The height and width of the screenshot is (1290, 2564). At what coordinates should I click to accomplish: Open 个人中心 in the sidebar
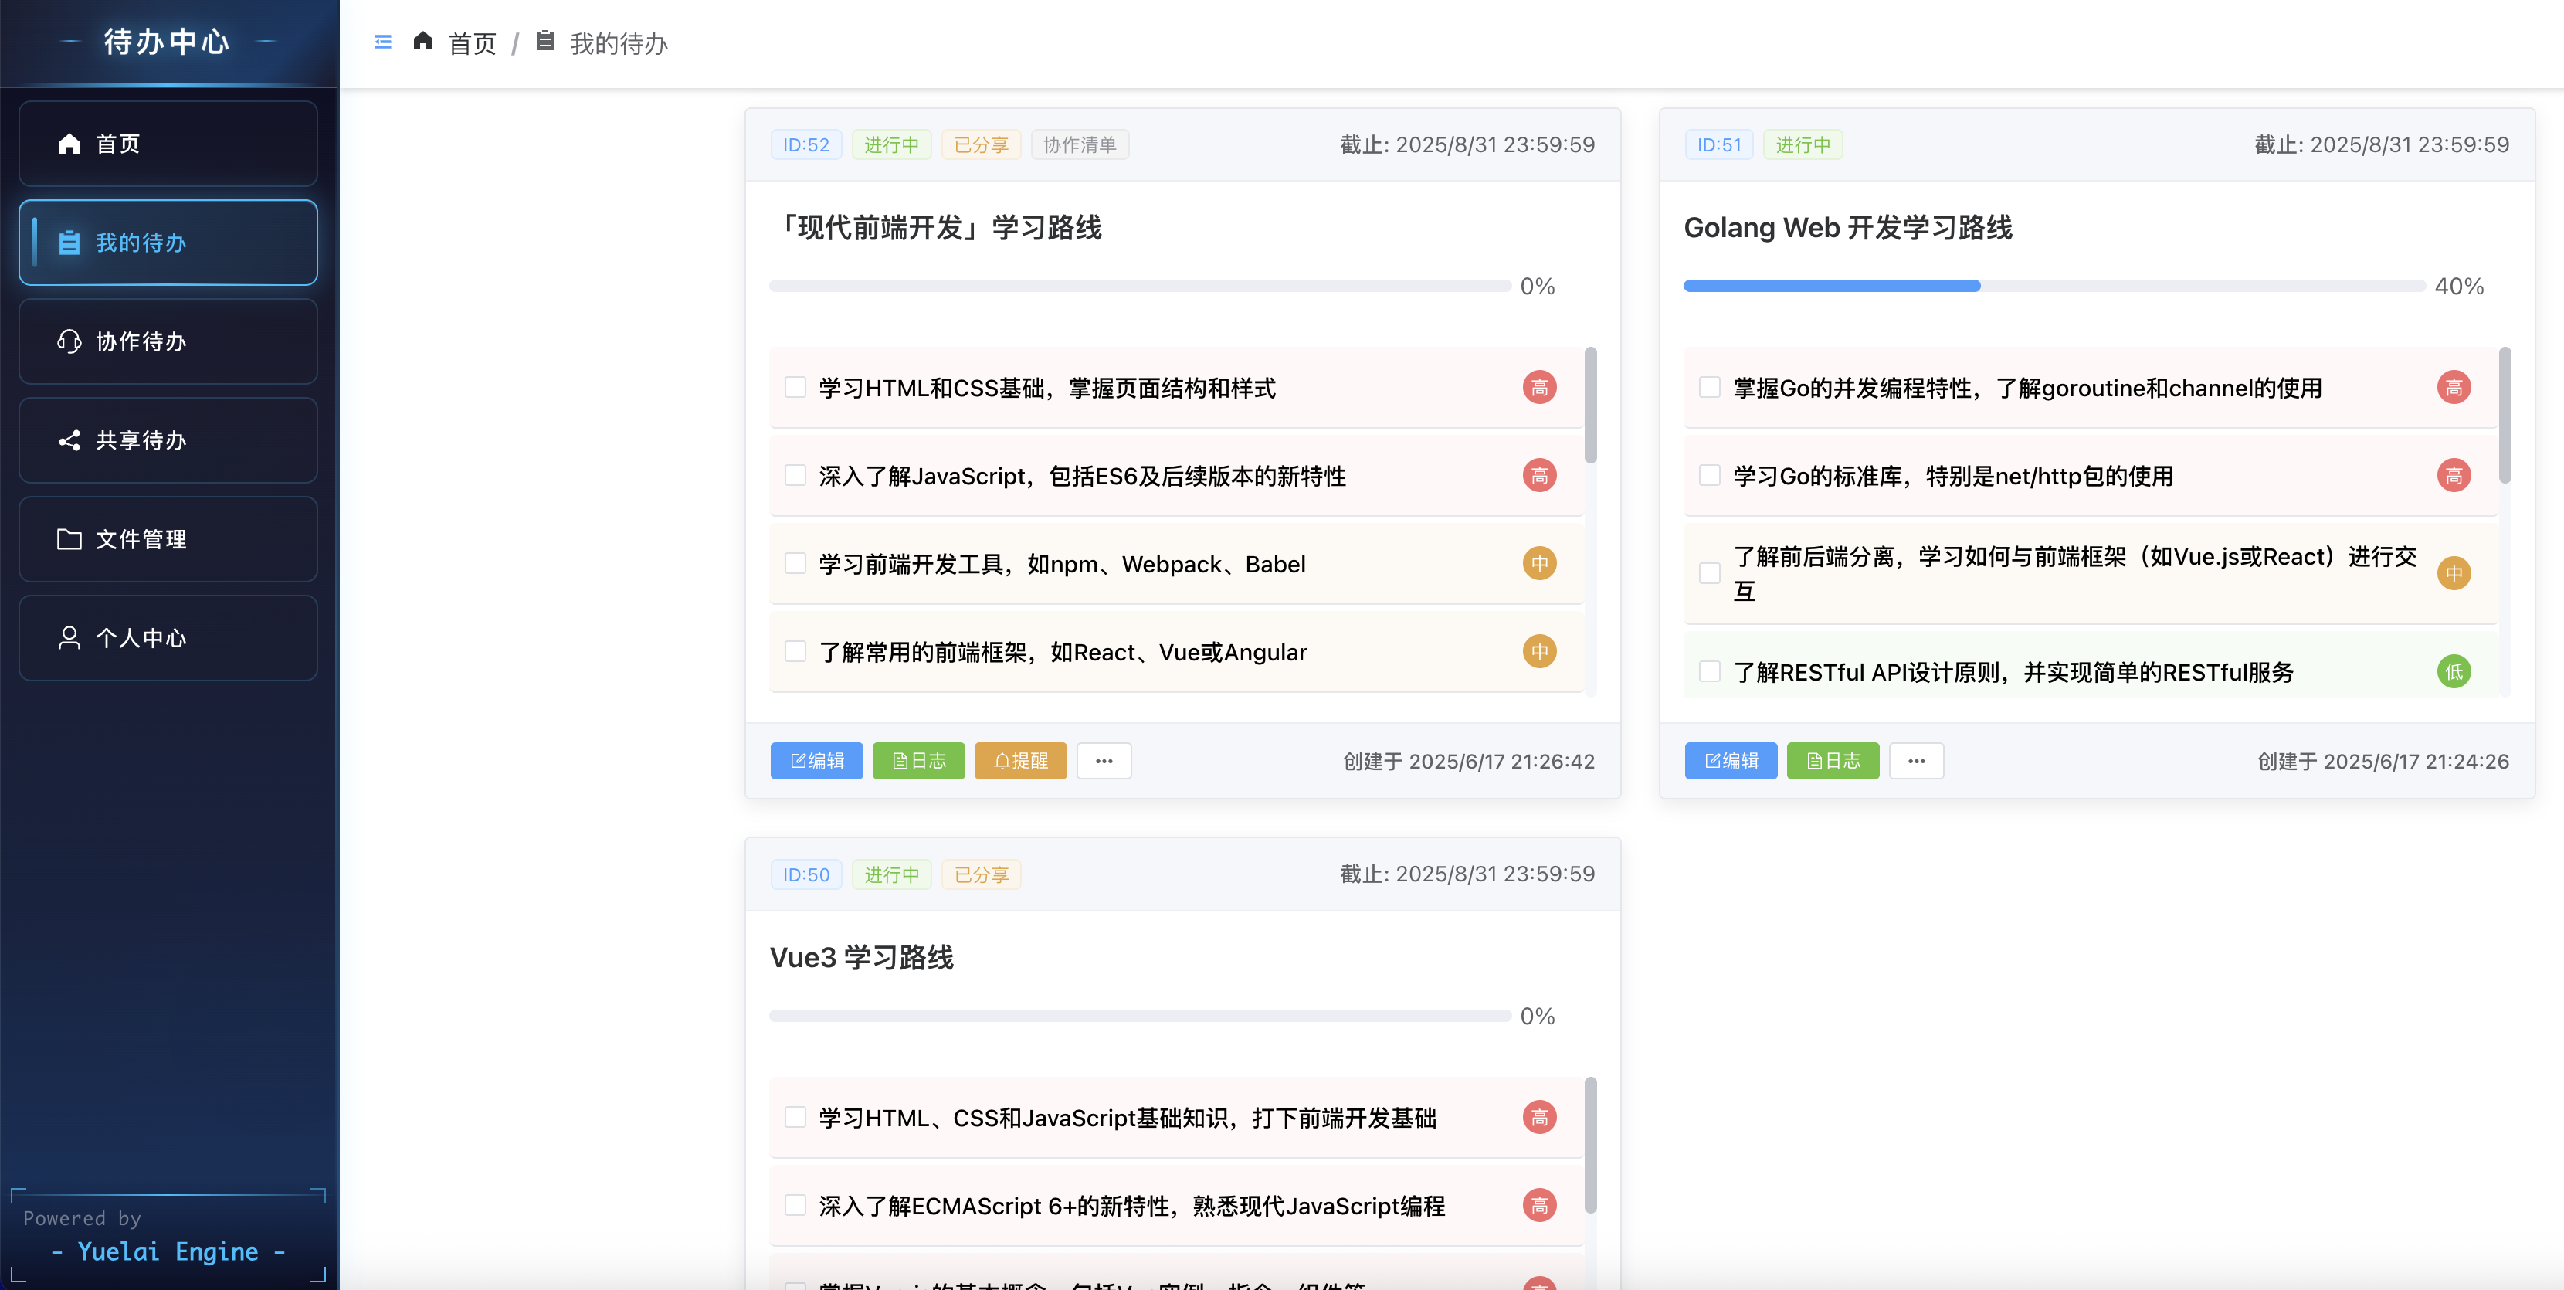coord(168,637)
